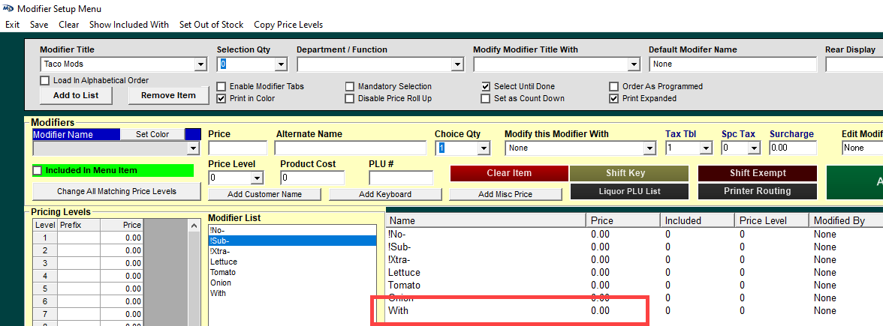Toggle the Print in Color checkbox

[222, 98]
